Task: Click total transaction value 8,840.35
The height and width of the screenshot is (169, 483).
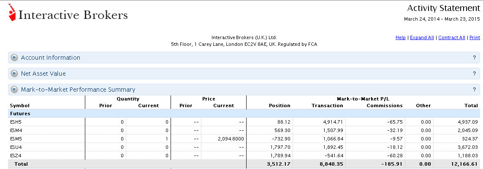Action: click(331, 164)
